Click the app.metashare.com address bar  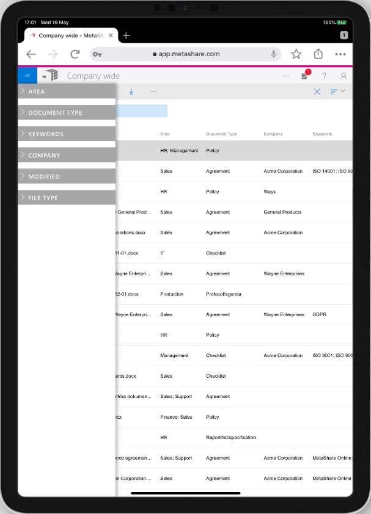(x=186, y=54)
